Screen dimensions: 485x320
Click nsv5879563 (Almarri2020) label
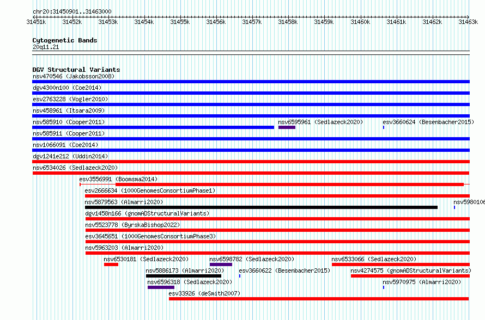click(124, 202)
